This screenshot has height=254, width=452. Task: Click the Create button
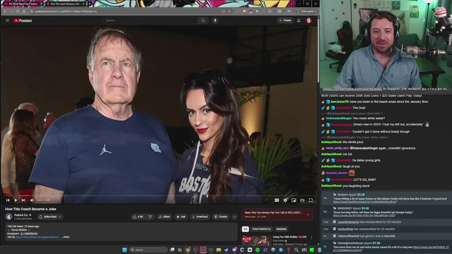285,20
